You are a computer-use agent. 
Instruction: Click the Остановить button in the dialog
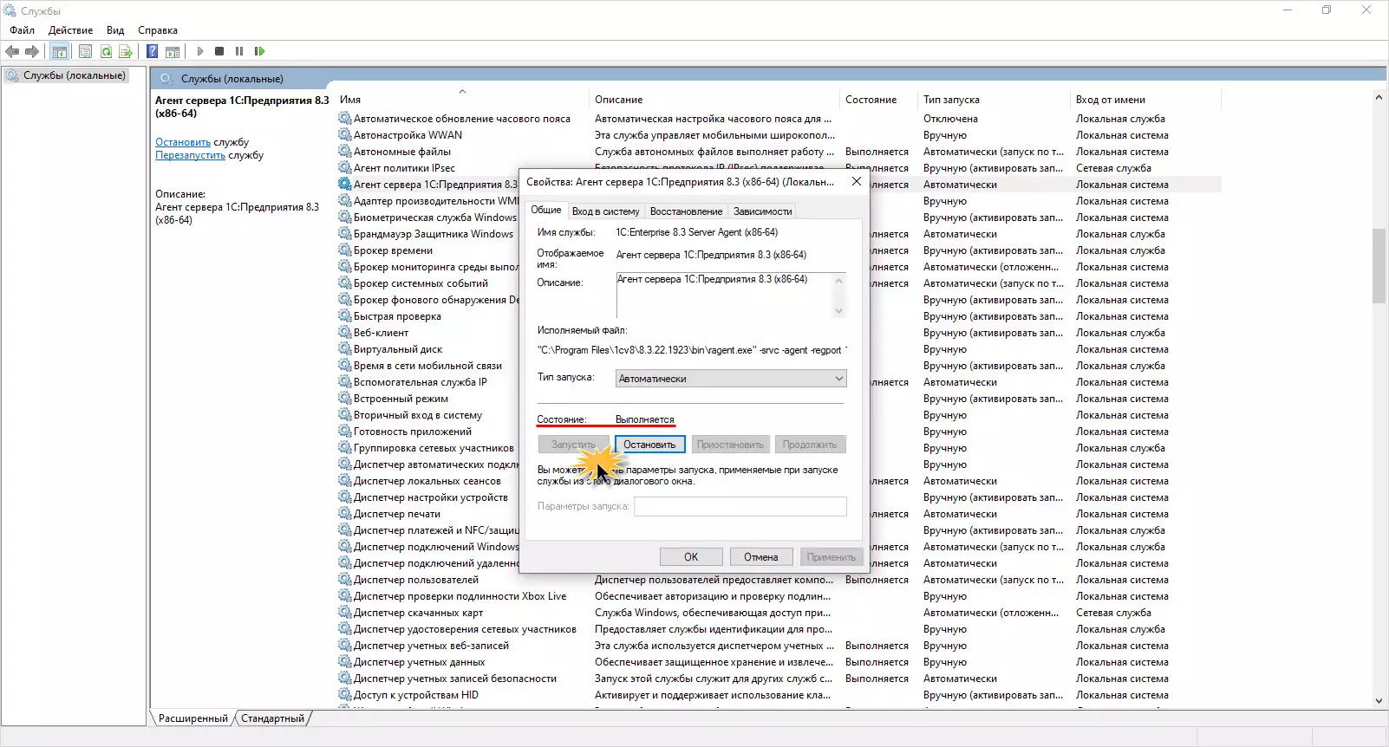649,445
